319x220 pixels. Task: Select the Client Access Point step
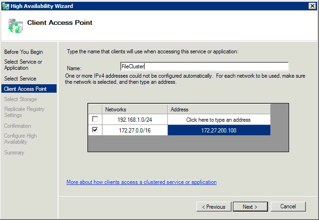[29, 89]
